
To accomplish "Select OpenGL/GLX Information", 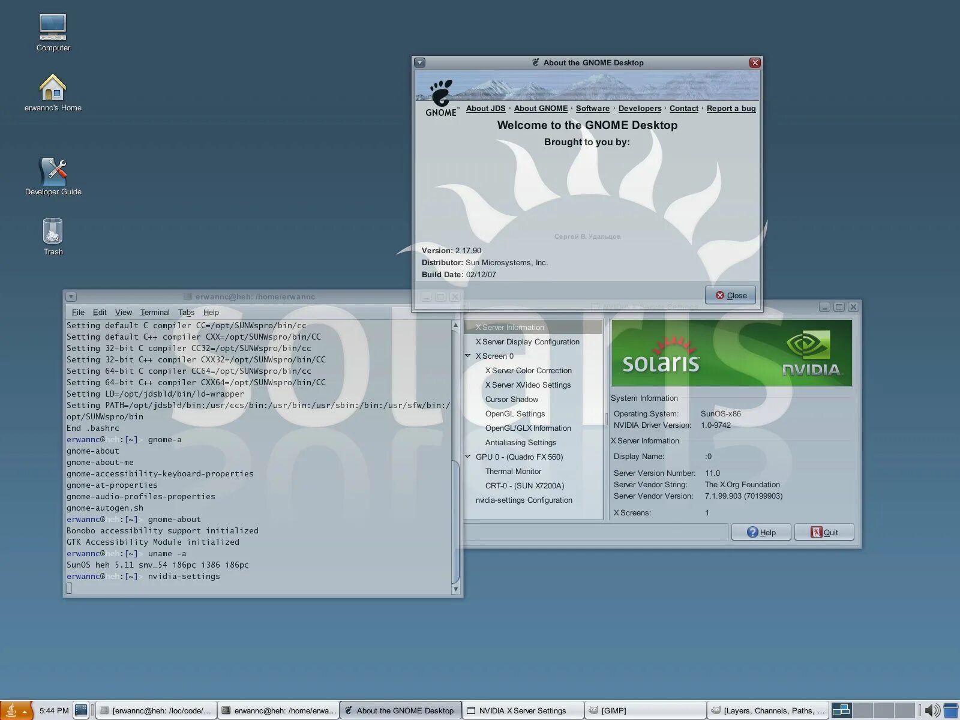I will (533, 428).
